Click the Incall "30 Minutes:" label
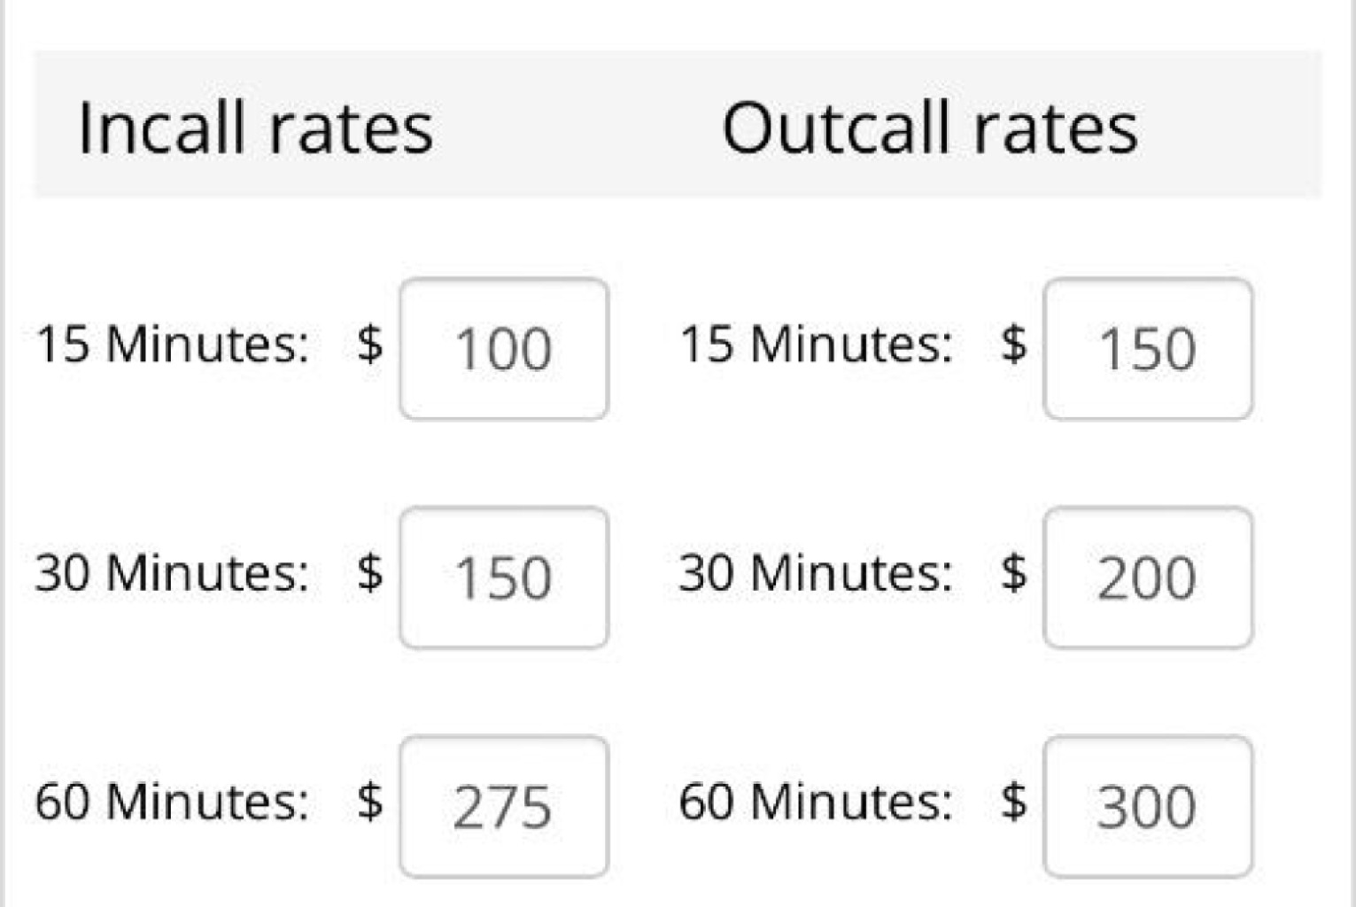This screenshot has width=1356, height=907. click(173, 572)
